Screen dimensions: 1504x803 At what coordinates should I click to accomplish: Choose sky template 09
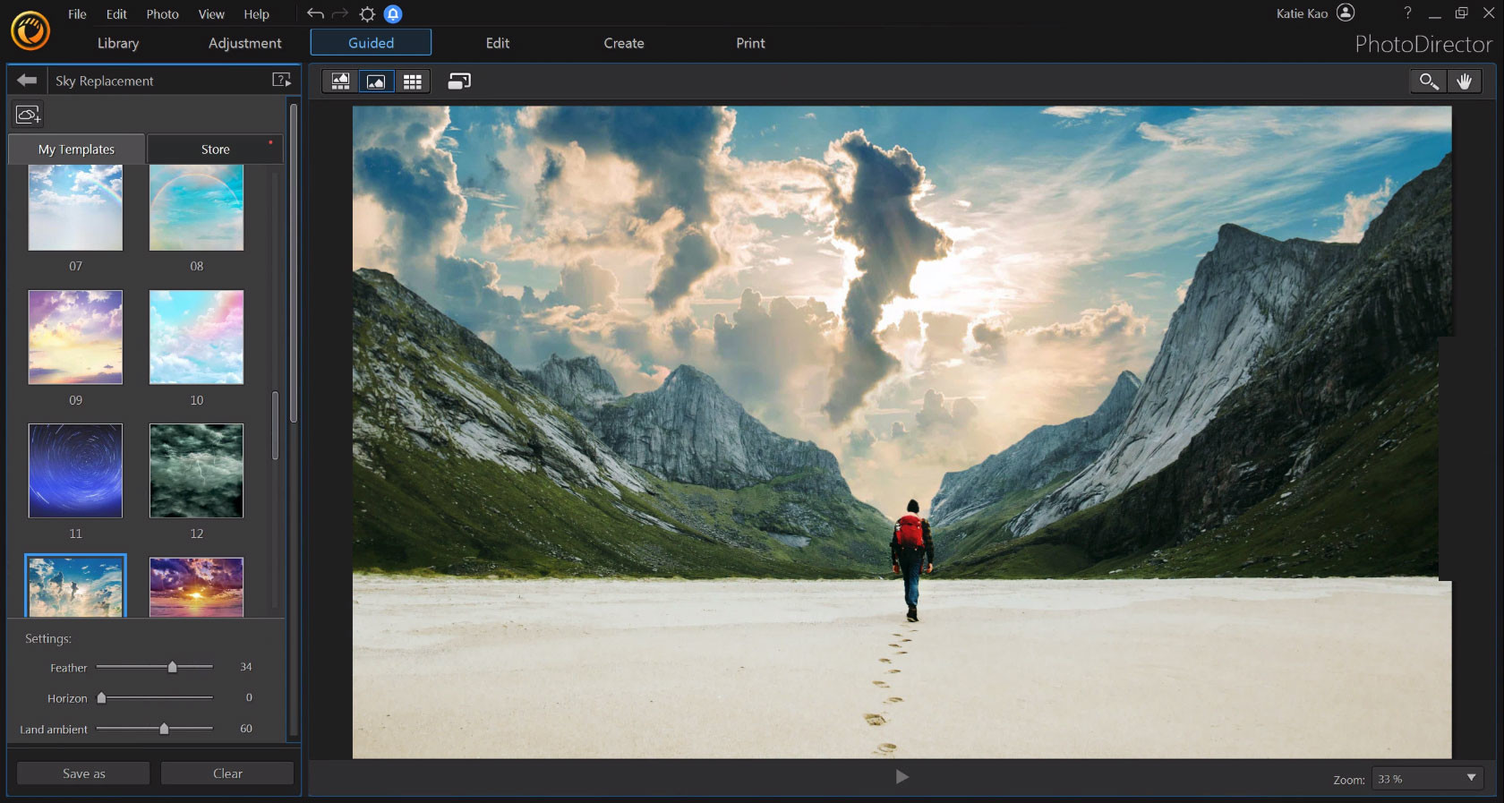pyautogui.click(x=75, y=337)
